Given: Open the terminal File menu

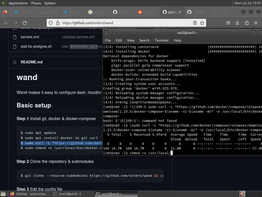Looking at the screenshot, I should (108, 40).
